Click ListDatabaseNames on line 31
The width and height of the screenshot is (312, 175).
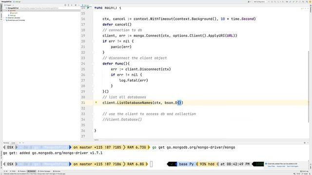pos(135,103)
